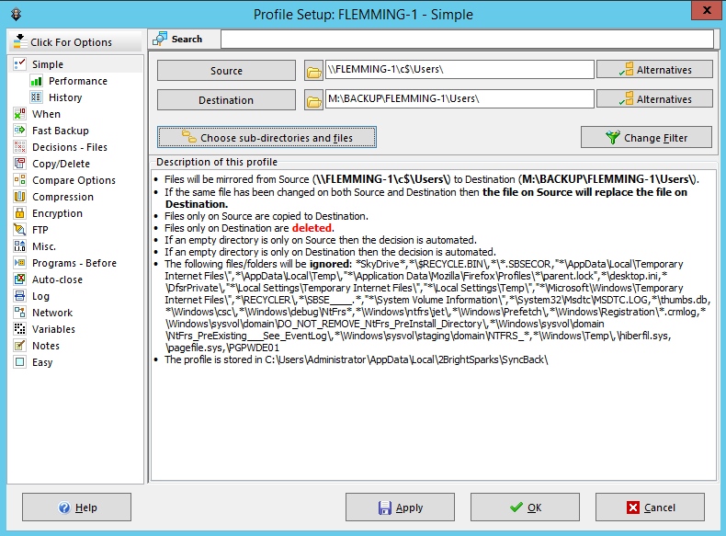Click the Performance bar chart icon
726x536 pixels.
36,81
